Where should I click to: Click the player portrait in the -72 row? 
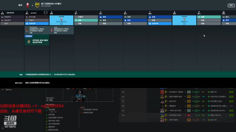tap(162, 92)
